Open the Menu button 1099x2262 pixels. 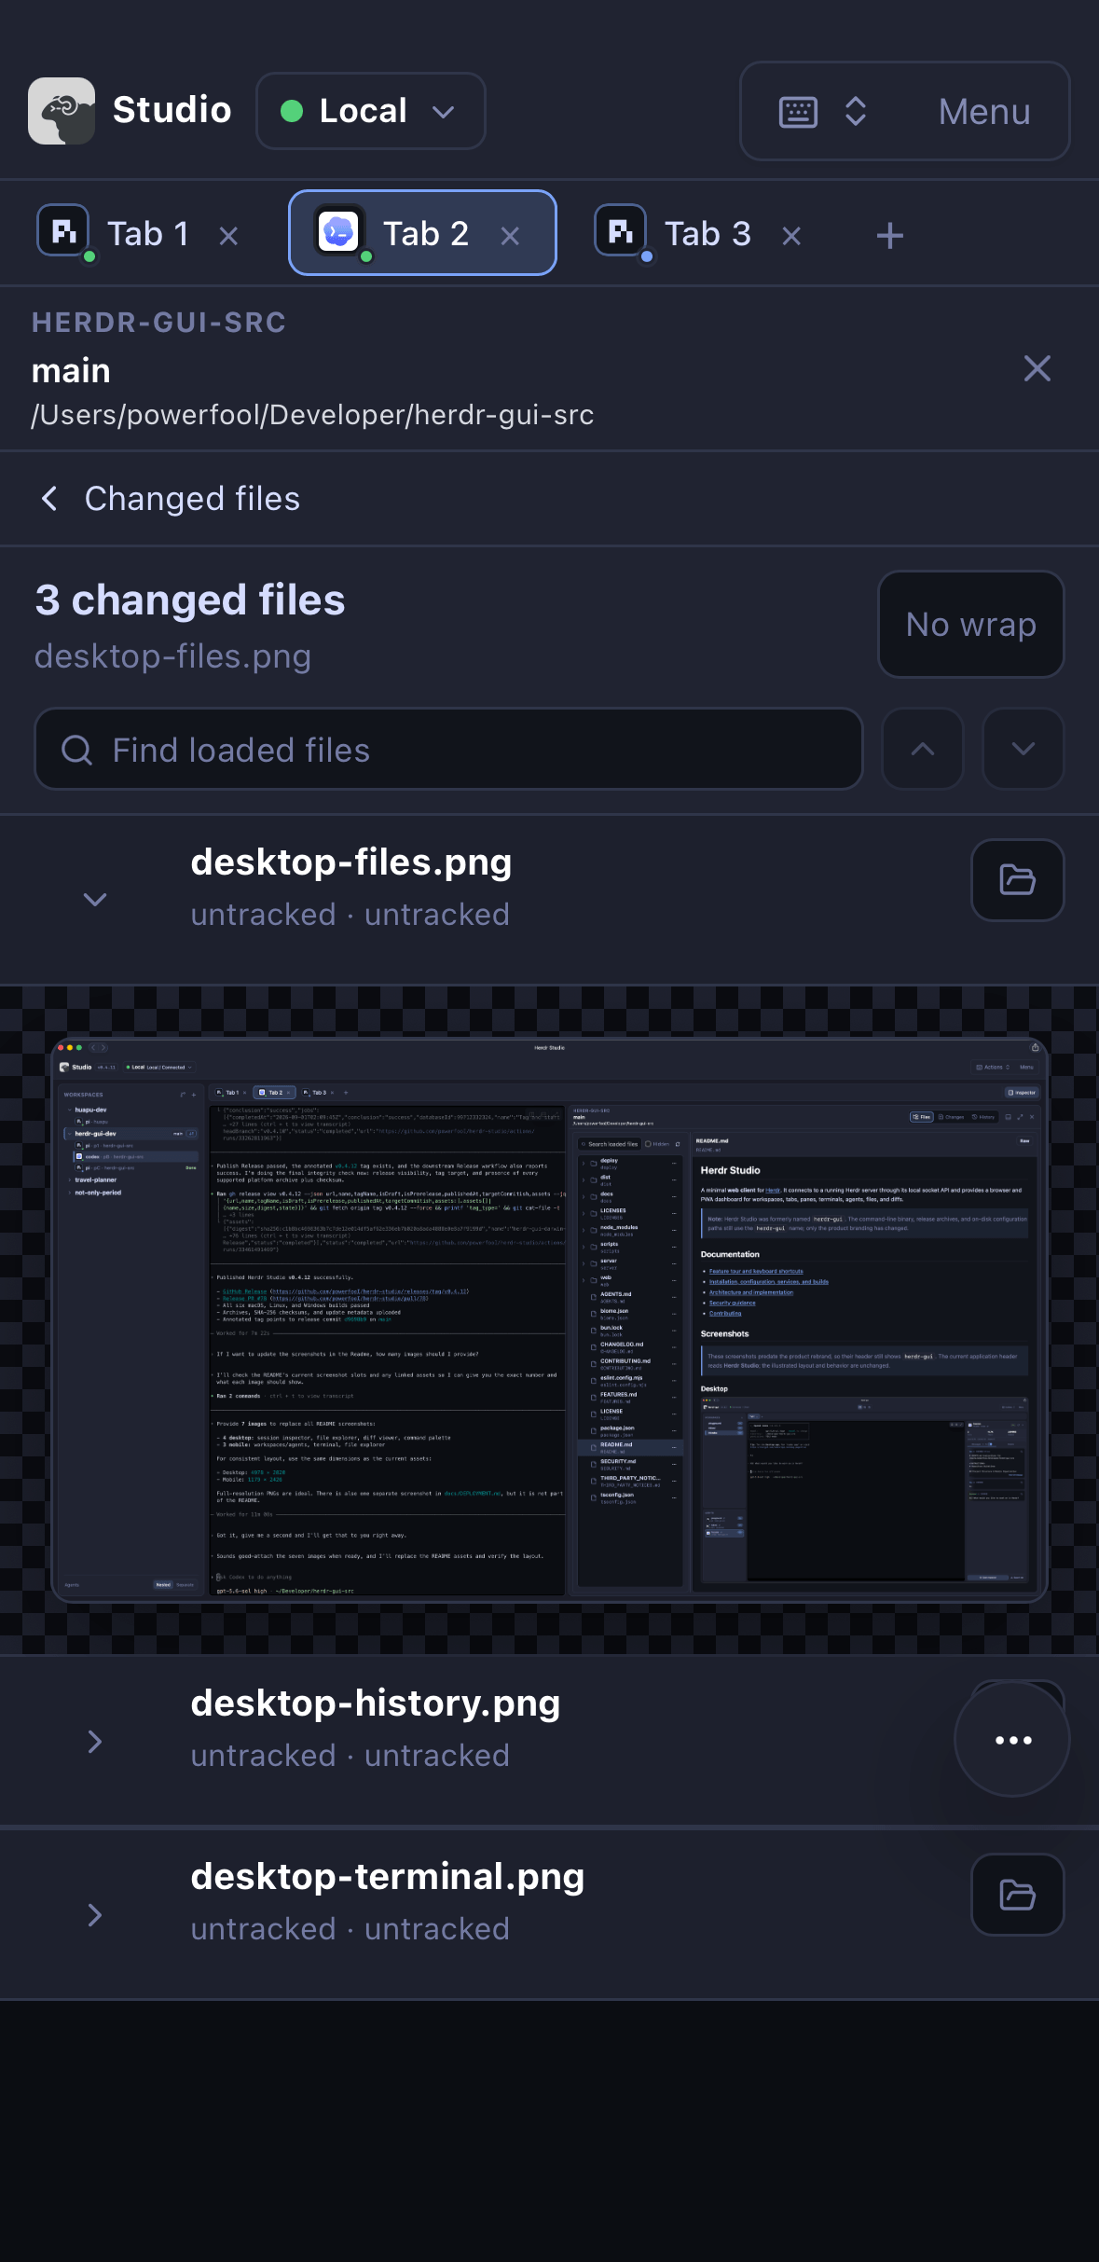pyautogui.click(x=983, y=112)
